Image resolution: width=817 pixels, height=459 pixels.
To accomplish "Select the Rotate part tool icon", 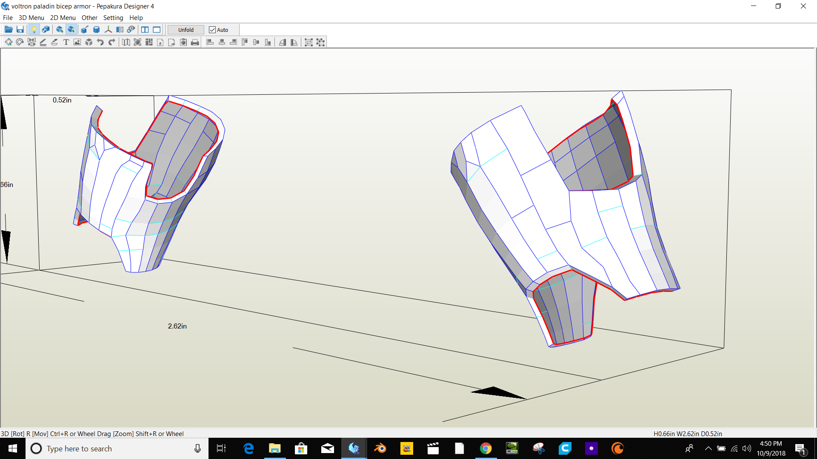I will tap(20, 42).
